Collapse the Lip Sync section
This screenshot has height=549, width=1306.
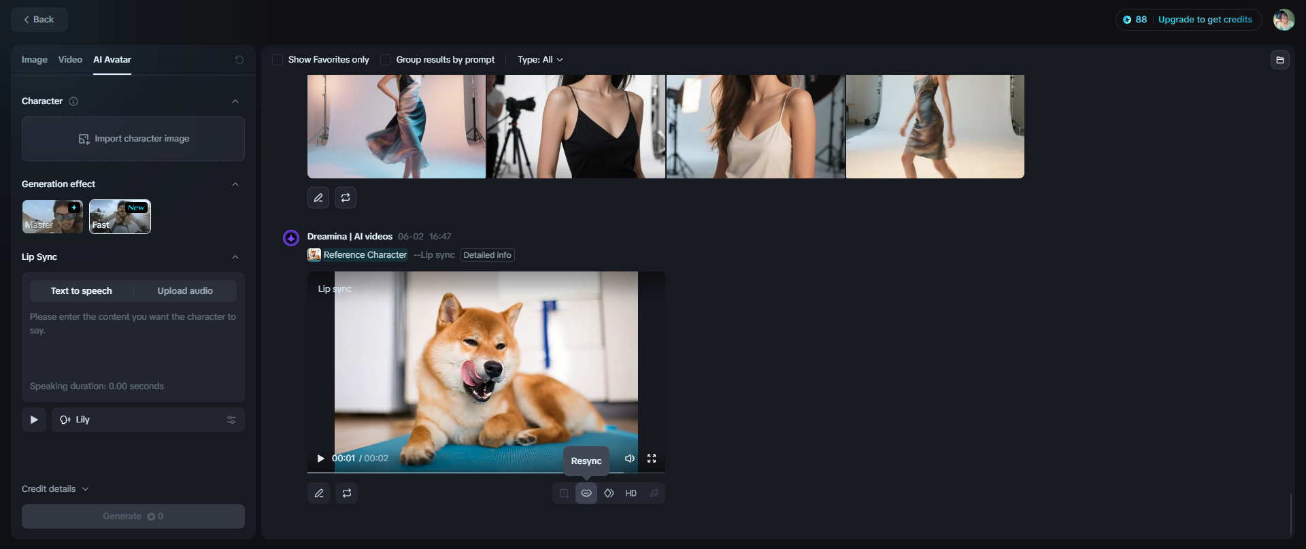[235, 257]
